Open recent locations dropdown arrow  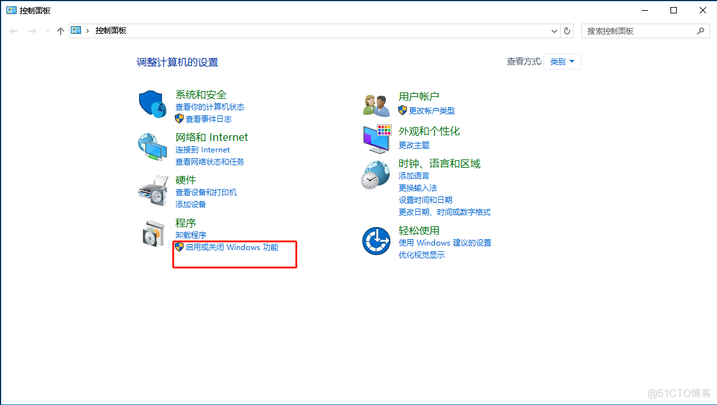47,31
